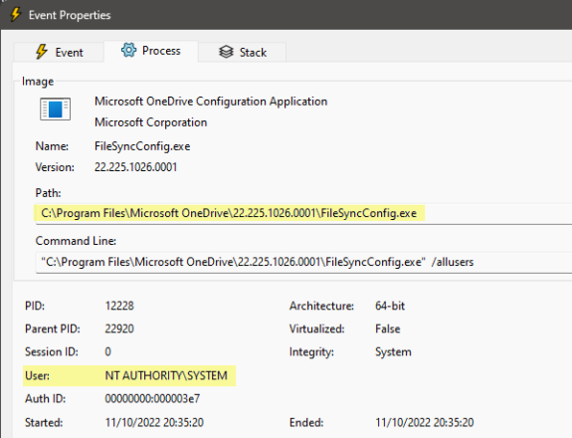This screenshot has width=572, height=438.
Task: Click the 'Virtualized:' label
Action: (317, 328)
